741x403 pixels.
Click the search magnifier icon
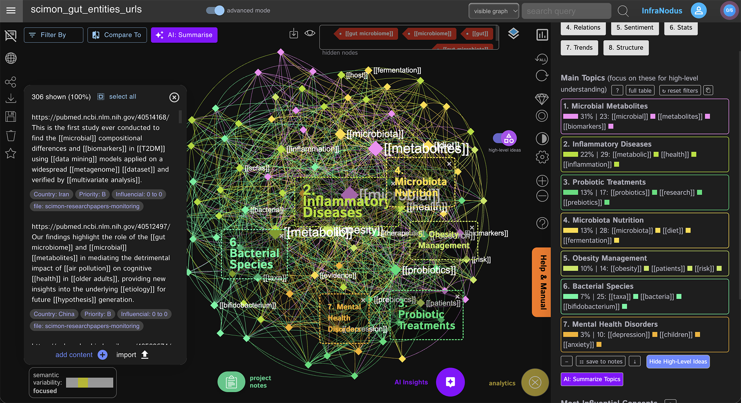pyautogui.click(x=623, y=11)
